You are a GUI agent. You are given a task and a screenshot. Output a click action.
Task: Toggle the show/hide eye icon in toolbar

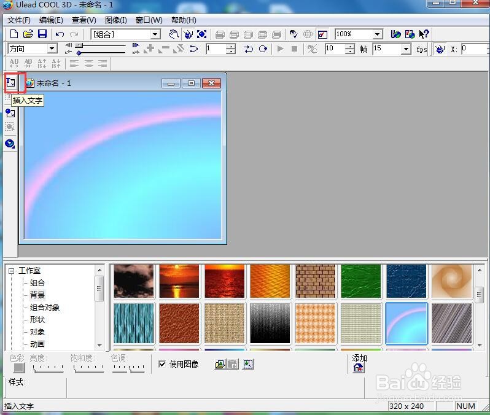pyautogui.click(x=293, y=34)
